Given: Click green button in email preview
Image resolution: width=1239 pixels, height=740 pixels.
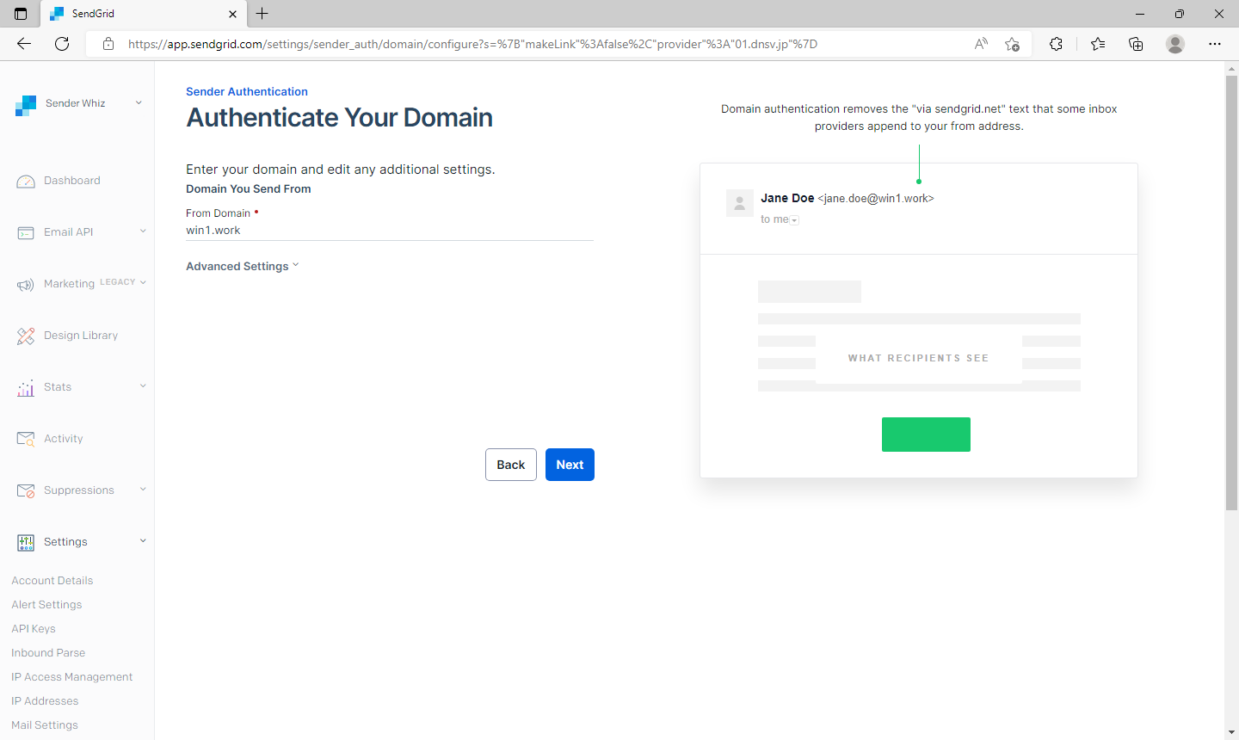Looking at the screenshot, I should point(926,435).
